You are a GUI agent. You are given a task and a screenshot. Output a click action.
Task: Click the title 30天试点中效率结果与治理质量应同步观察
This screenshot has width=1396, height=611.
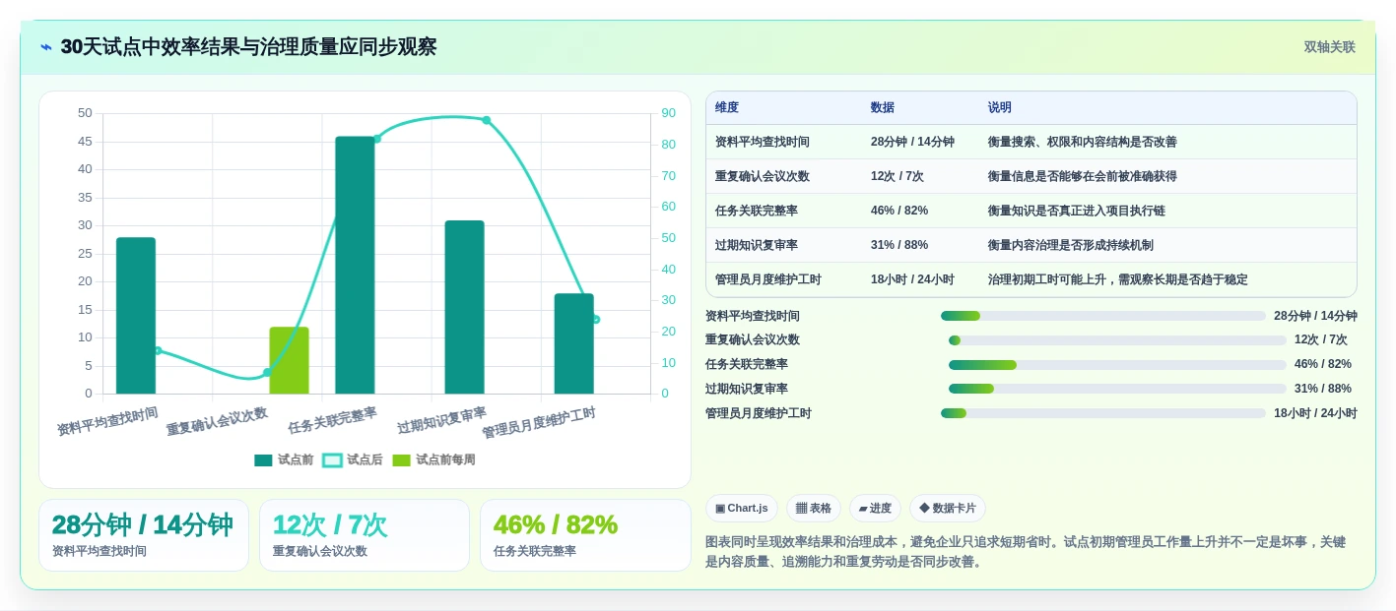[x=248, y=47]
